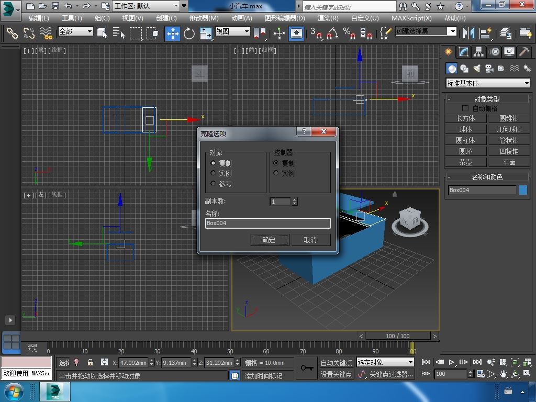
Task: Click the Save file icon
Action: coord(55,6)
